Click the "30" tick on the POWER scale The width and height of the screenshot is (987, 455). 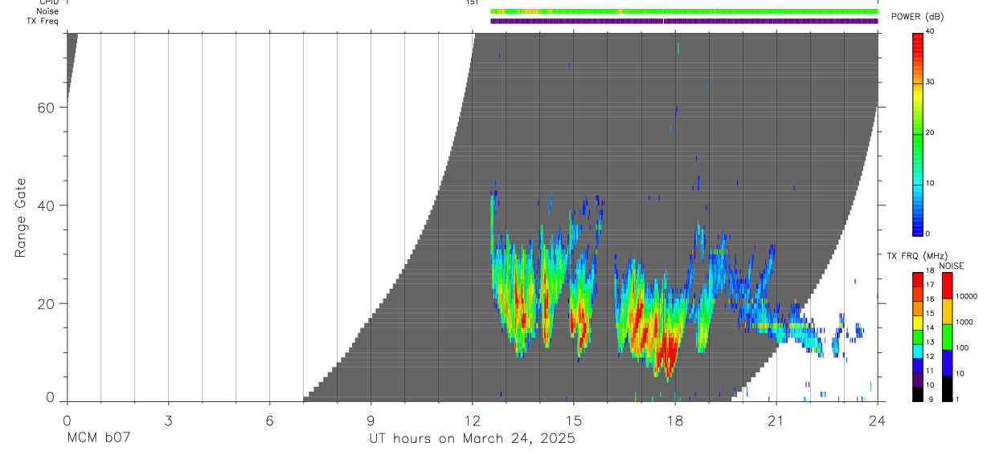(x=931, y=82)
